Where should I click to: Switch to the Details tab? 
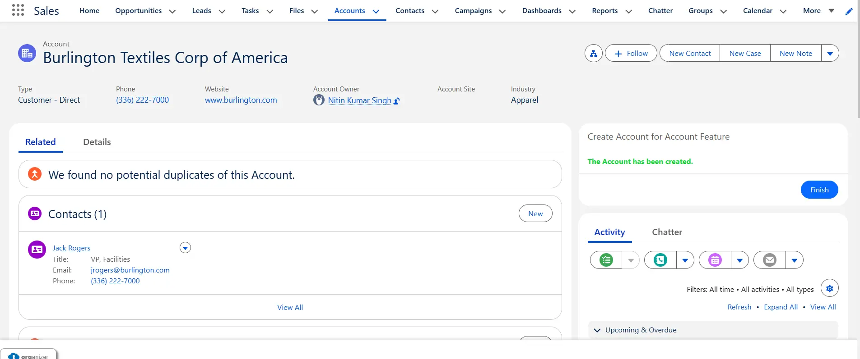97,142
